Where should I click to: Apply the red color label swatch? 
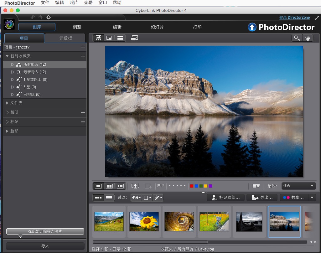click(x=192, y=186)
